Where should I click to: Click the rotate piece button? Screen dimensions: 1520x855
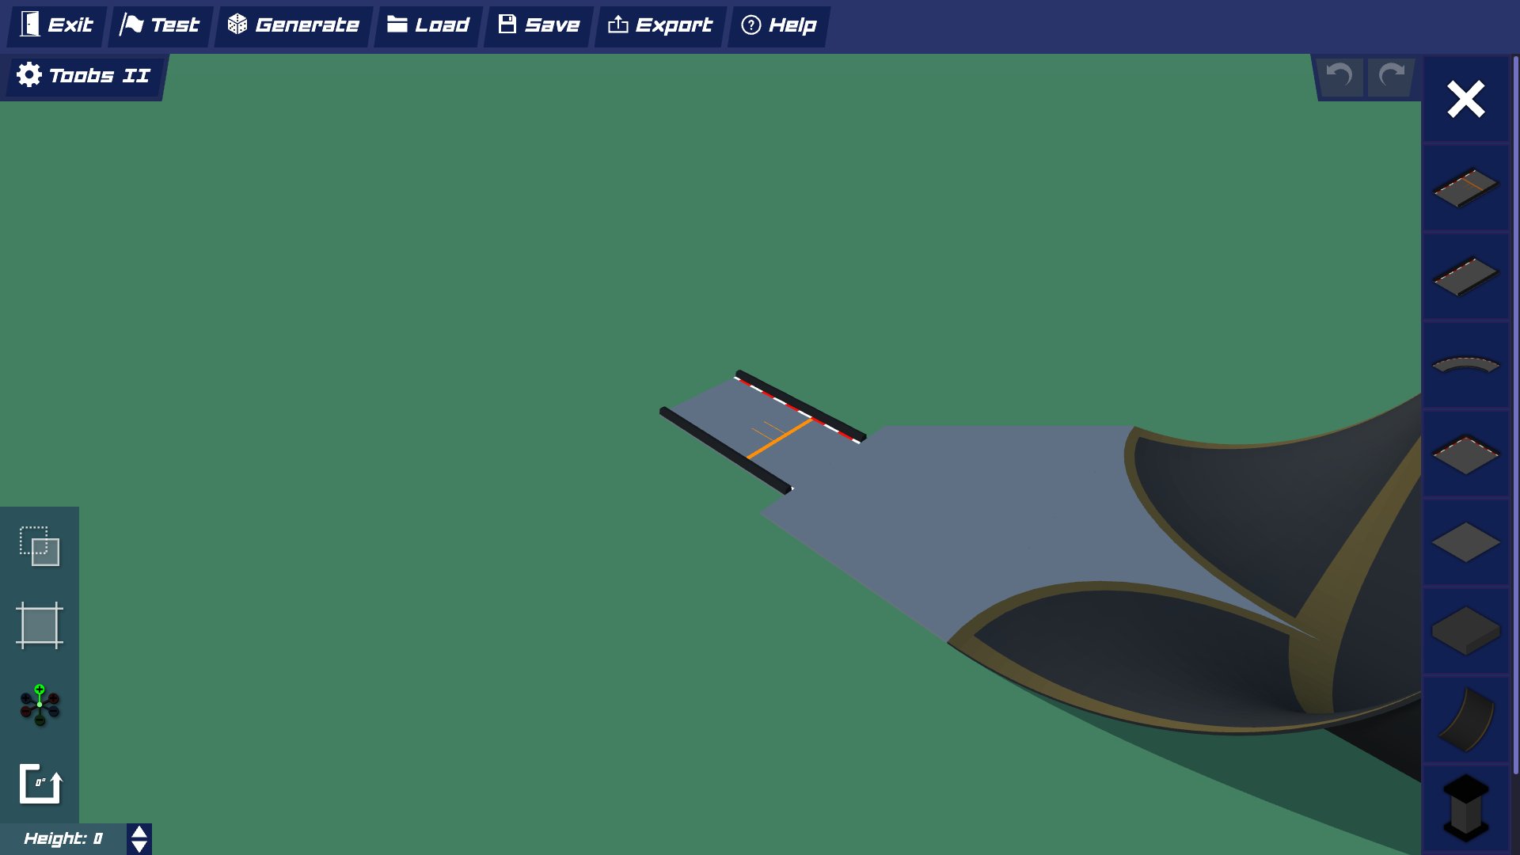(x=40, y=784)
